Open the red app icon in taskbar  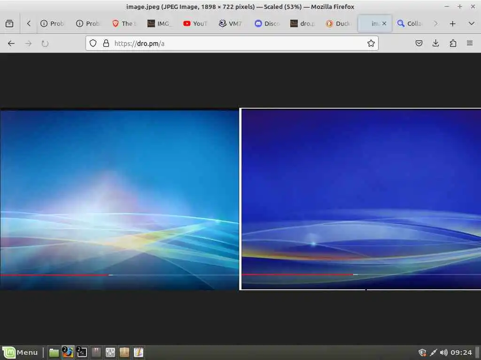point(96,352)
